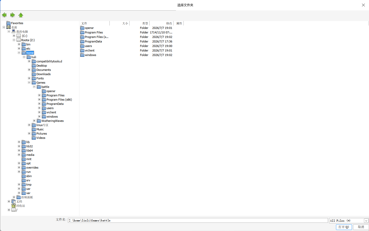Screen dimensions: 369x231
Task: Click the Downloads folder icon
Action: (x=34, y=74)
